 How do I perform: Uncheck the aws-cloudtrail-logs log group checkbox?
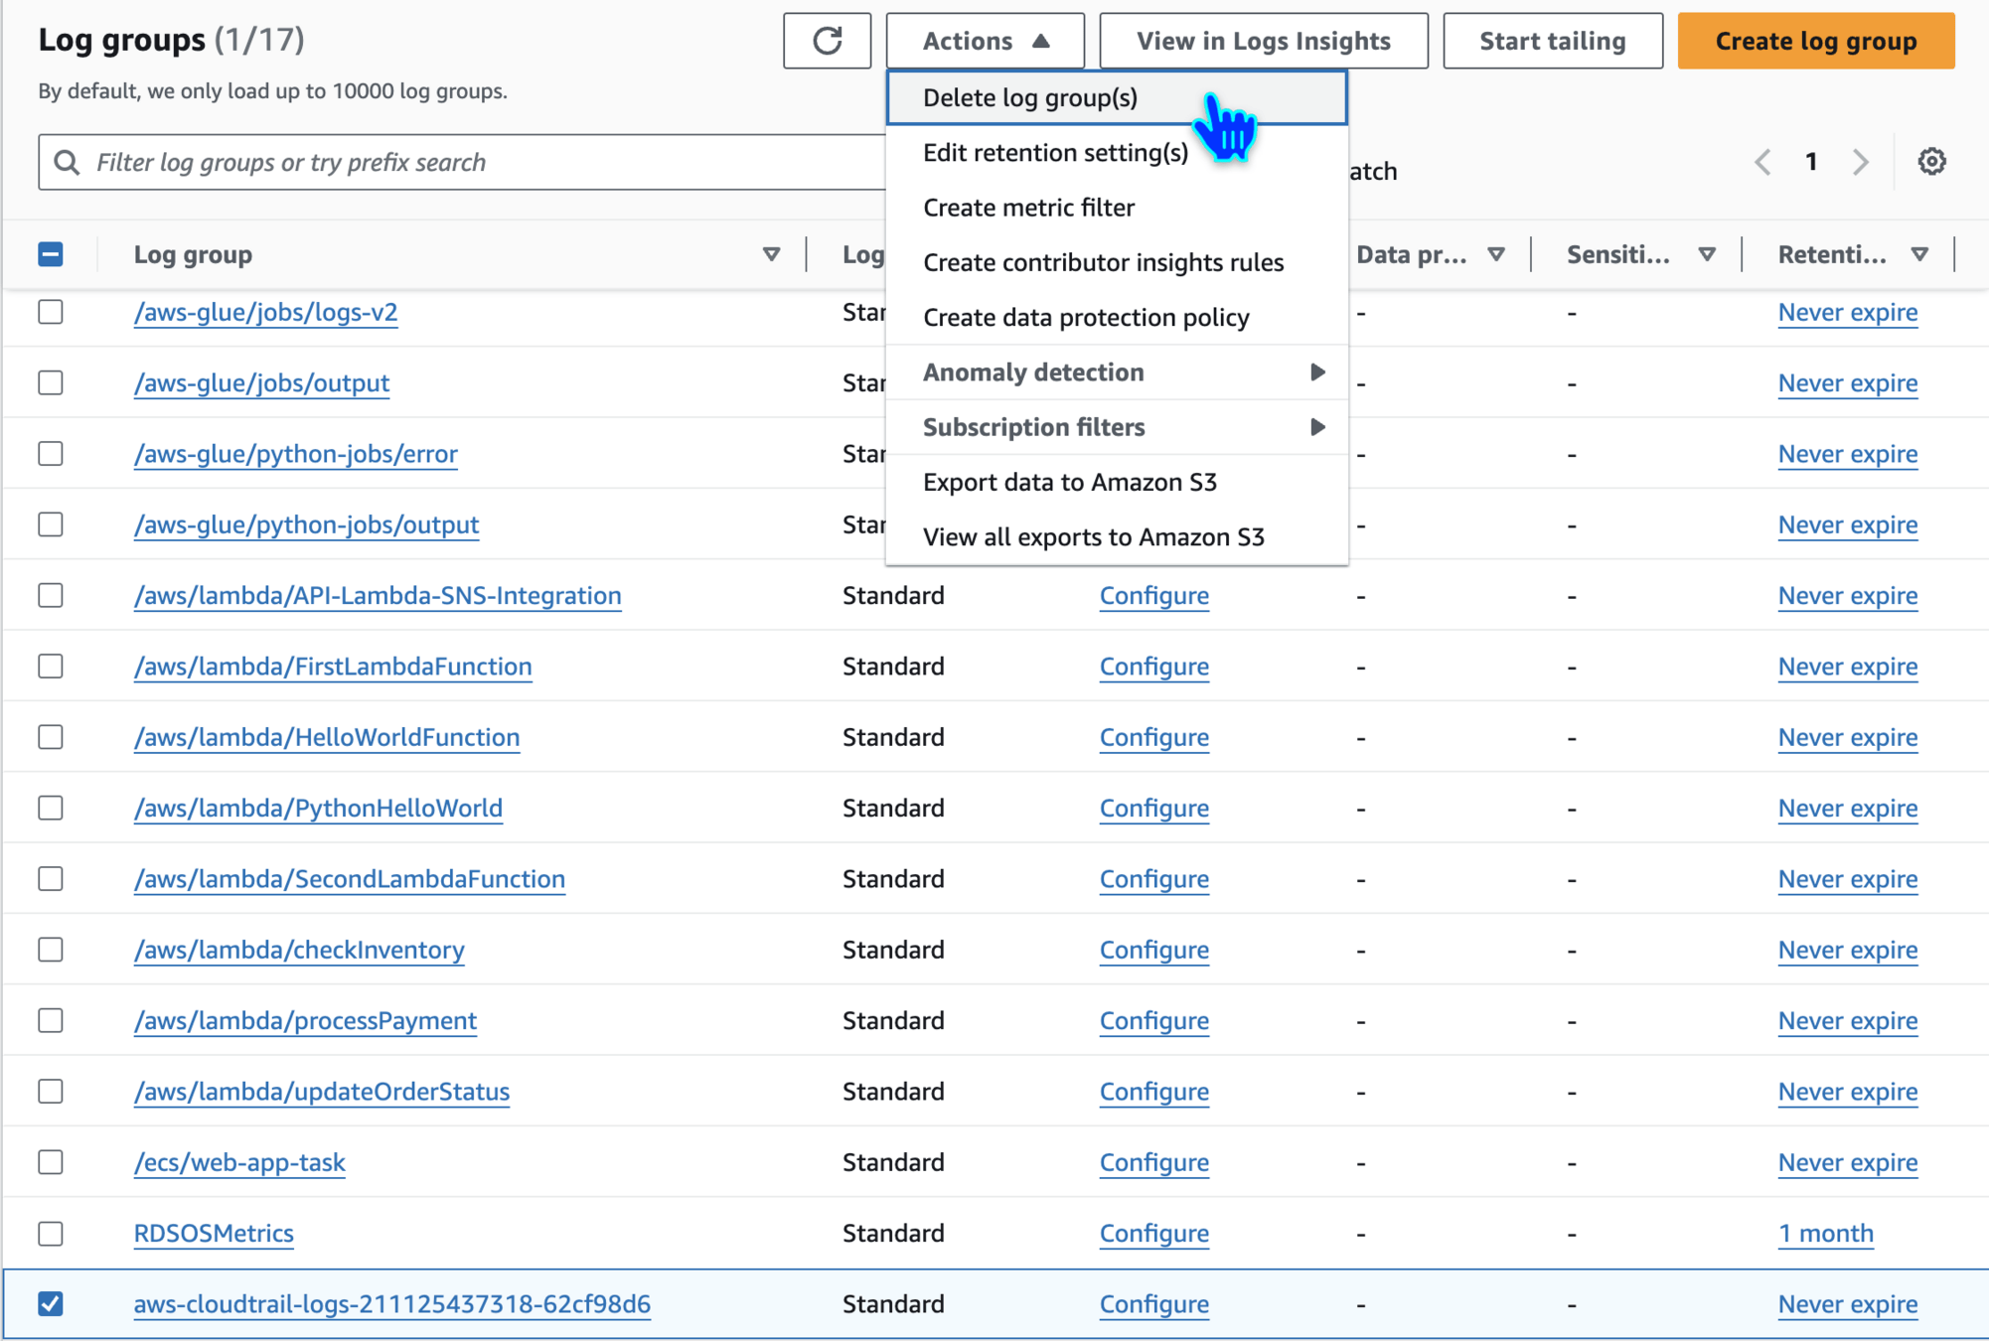tap(51, 1303)
